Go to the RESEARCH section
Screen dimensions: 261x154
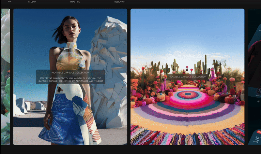point(120,2)
